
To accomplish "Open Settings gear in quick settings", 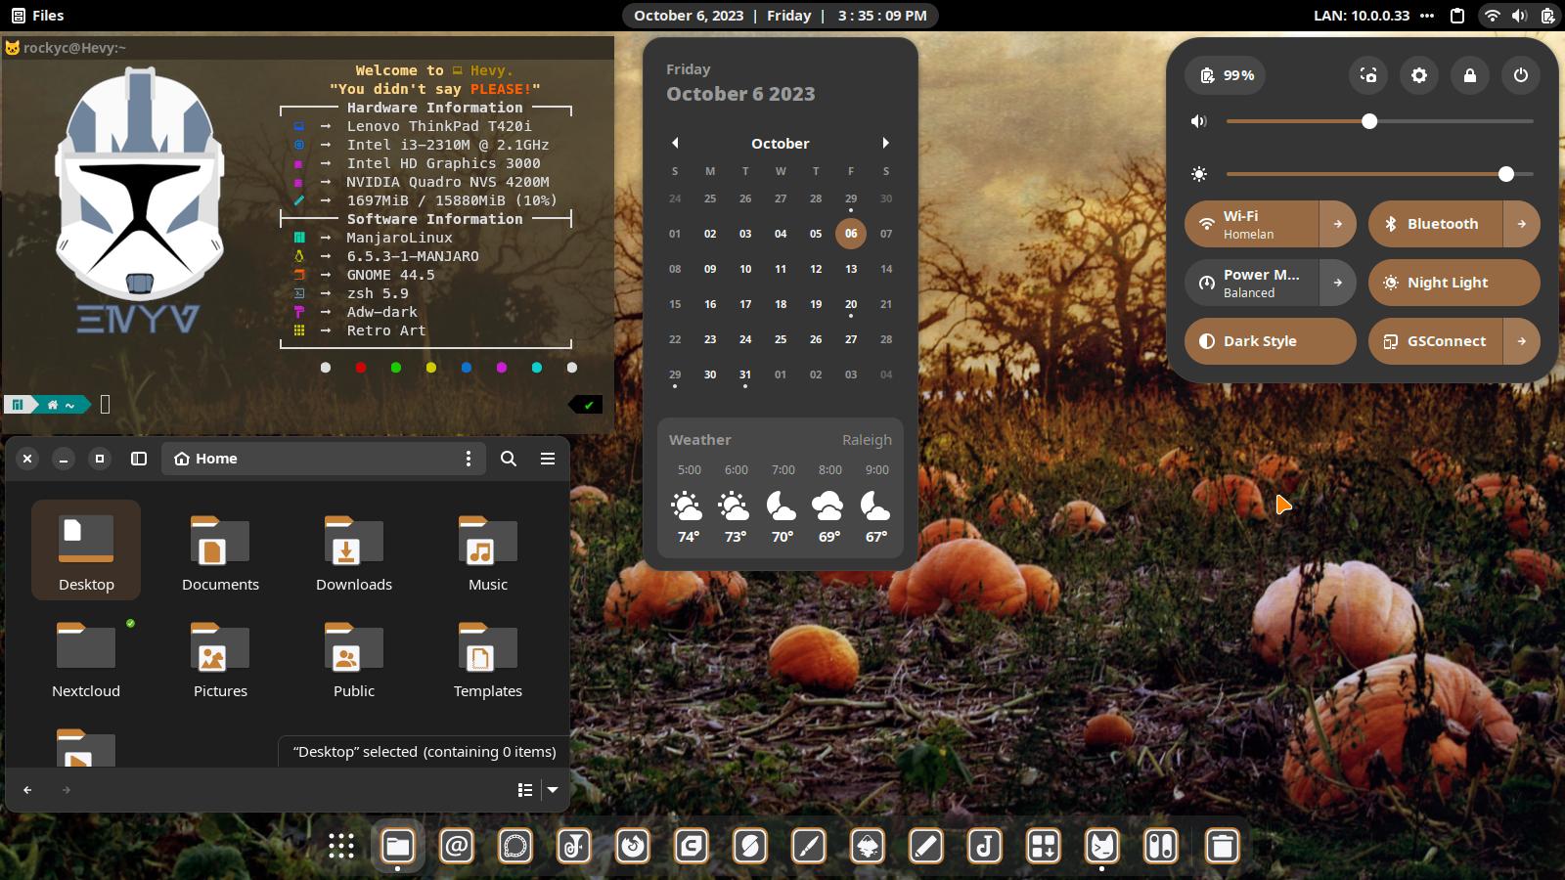I will click(x=1419, y=75).
